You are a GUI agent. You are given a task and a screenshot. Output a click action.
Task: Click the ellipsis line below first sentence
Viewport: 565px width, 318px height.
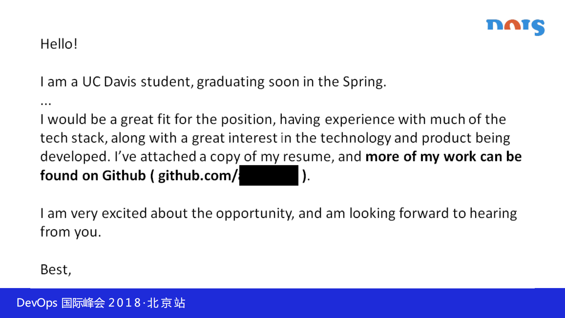[46, 103]
